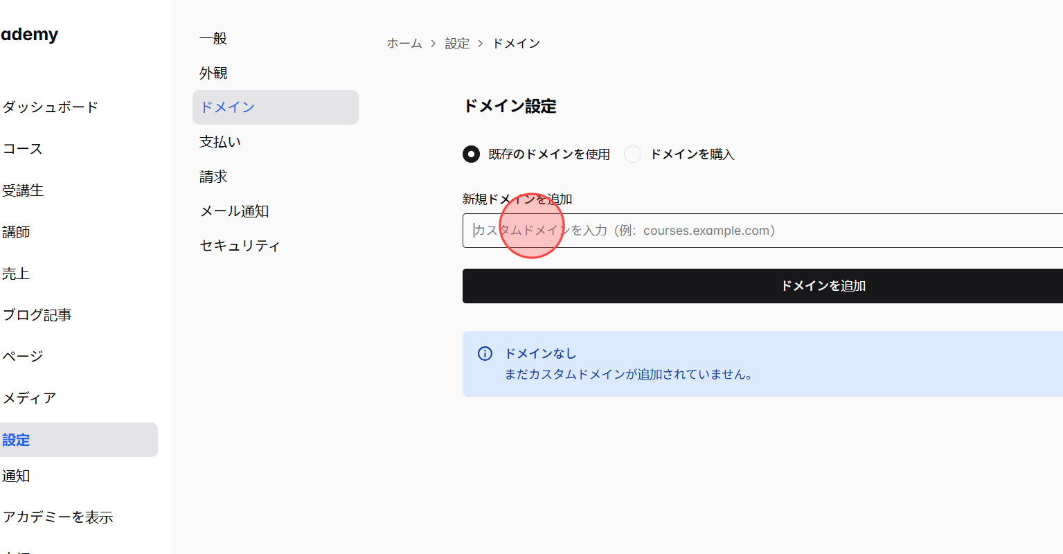Click the info icon in the ドメインなし notice
Image resolution: width=1063 pixels, height=554 pixels.
click(x=485, y=353)
